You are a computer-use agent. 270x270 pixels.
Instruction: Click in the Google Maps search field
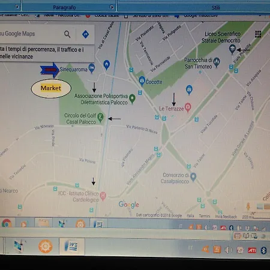coord(30,34)
